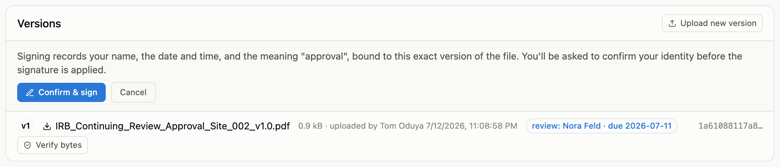Click the download icon next to the PDF filename
This screenshot has height=167, width=780.
pyautogui.click(x=47, y=126)
